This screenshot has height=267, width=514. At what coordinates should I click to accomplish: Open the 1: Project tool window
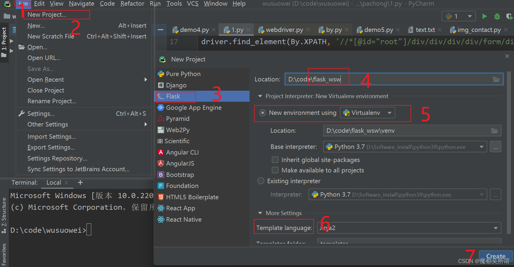pos(4,42)
